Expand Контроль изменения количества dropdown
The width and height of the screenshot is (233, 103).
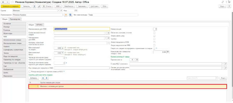[108, 43]
